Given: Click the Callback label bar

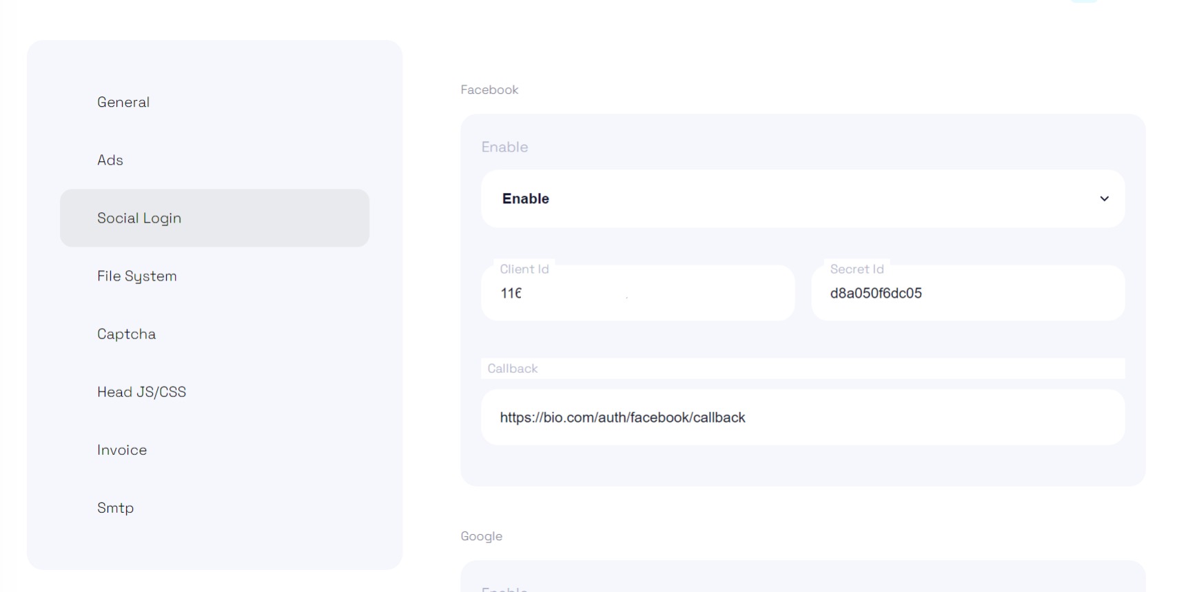Looking at the screenshot, I should coord(803,368).
